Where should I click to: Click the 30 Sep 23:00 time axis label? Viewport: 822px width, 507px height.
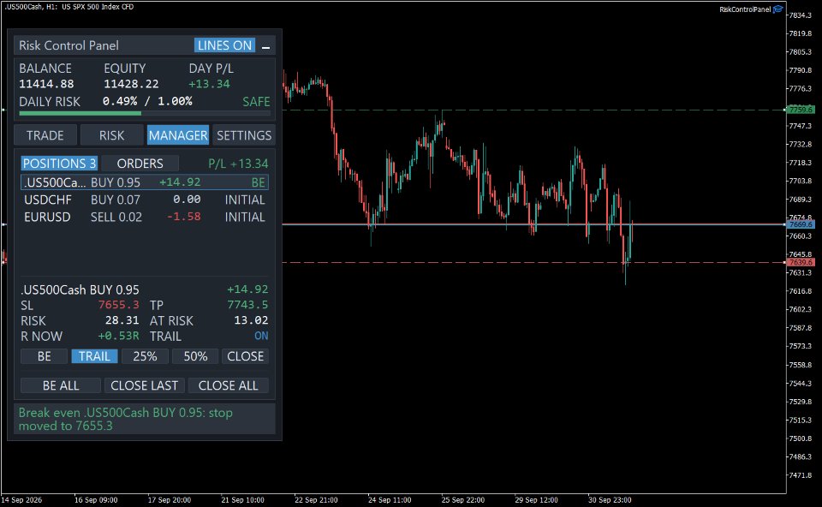pyautogui.click(x=610, y=500)
